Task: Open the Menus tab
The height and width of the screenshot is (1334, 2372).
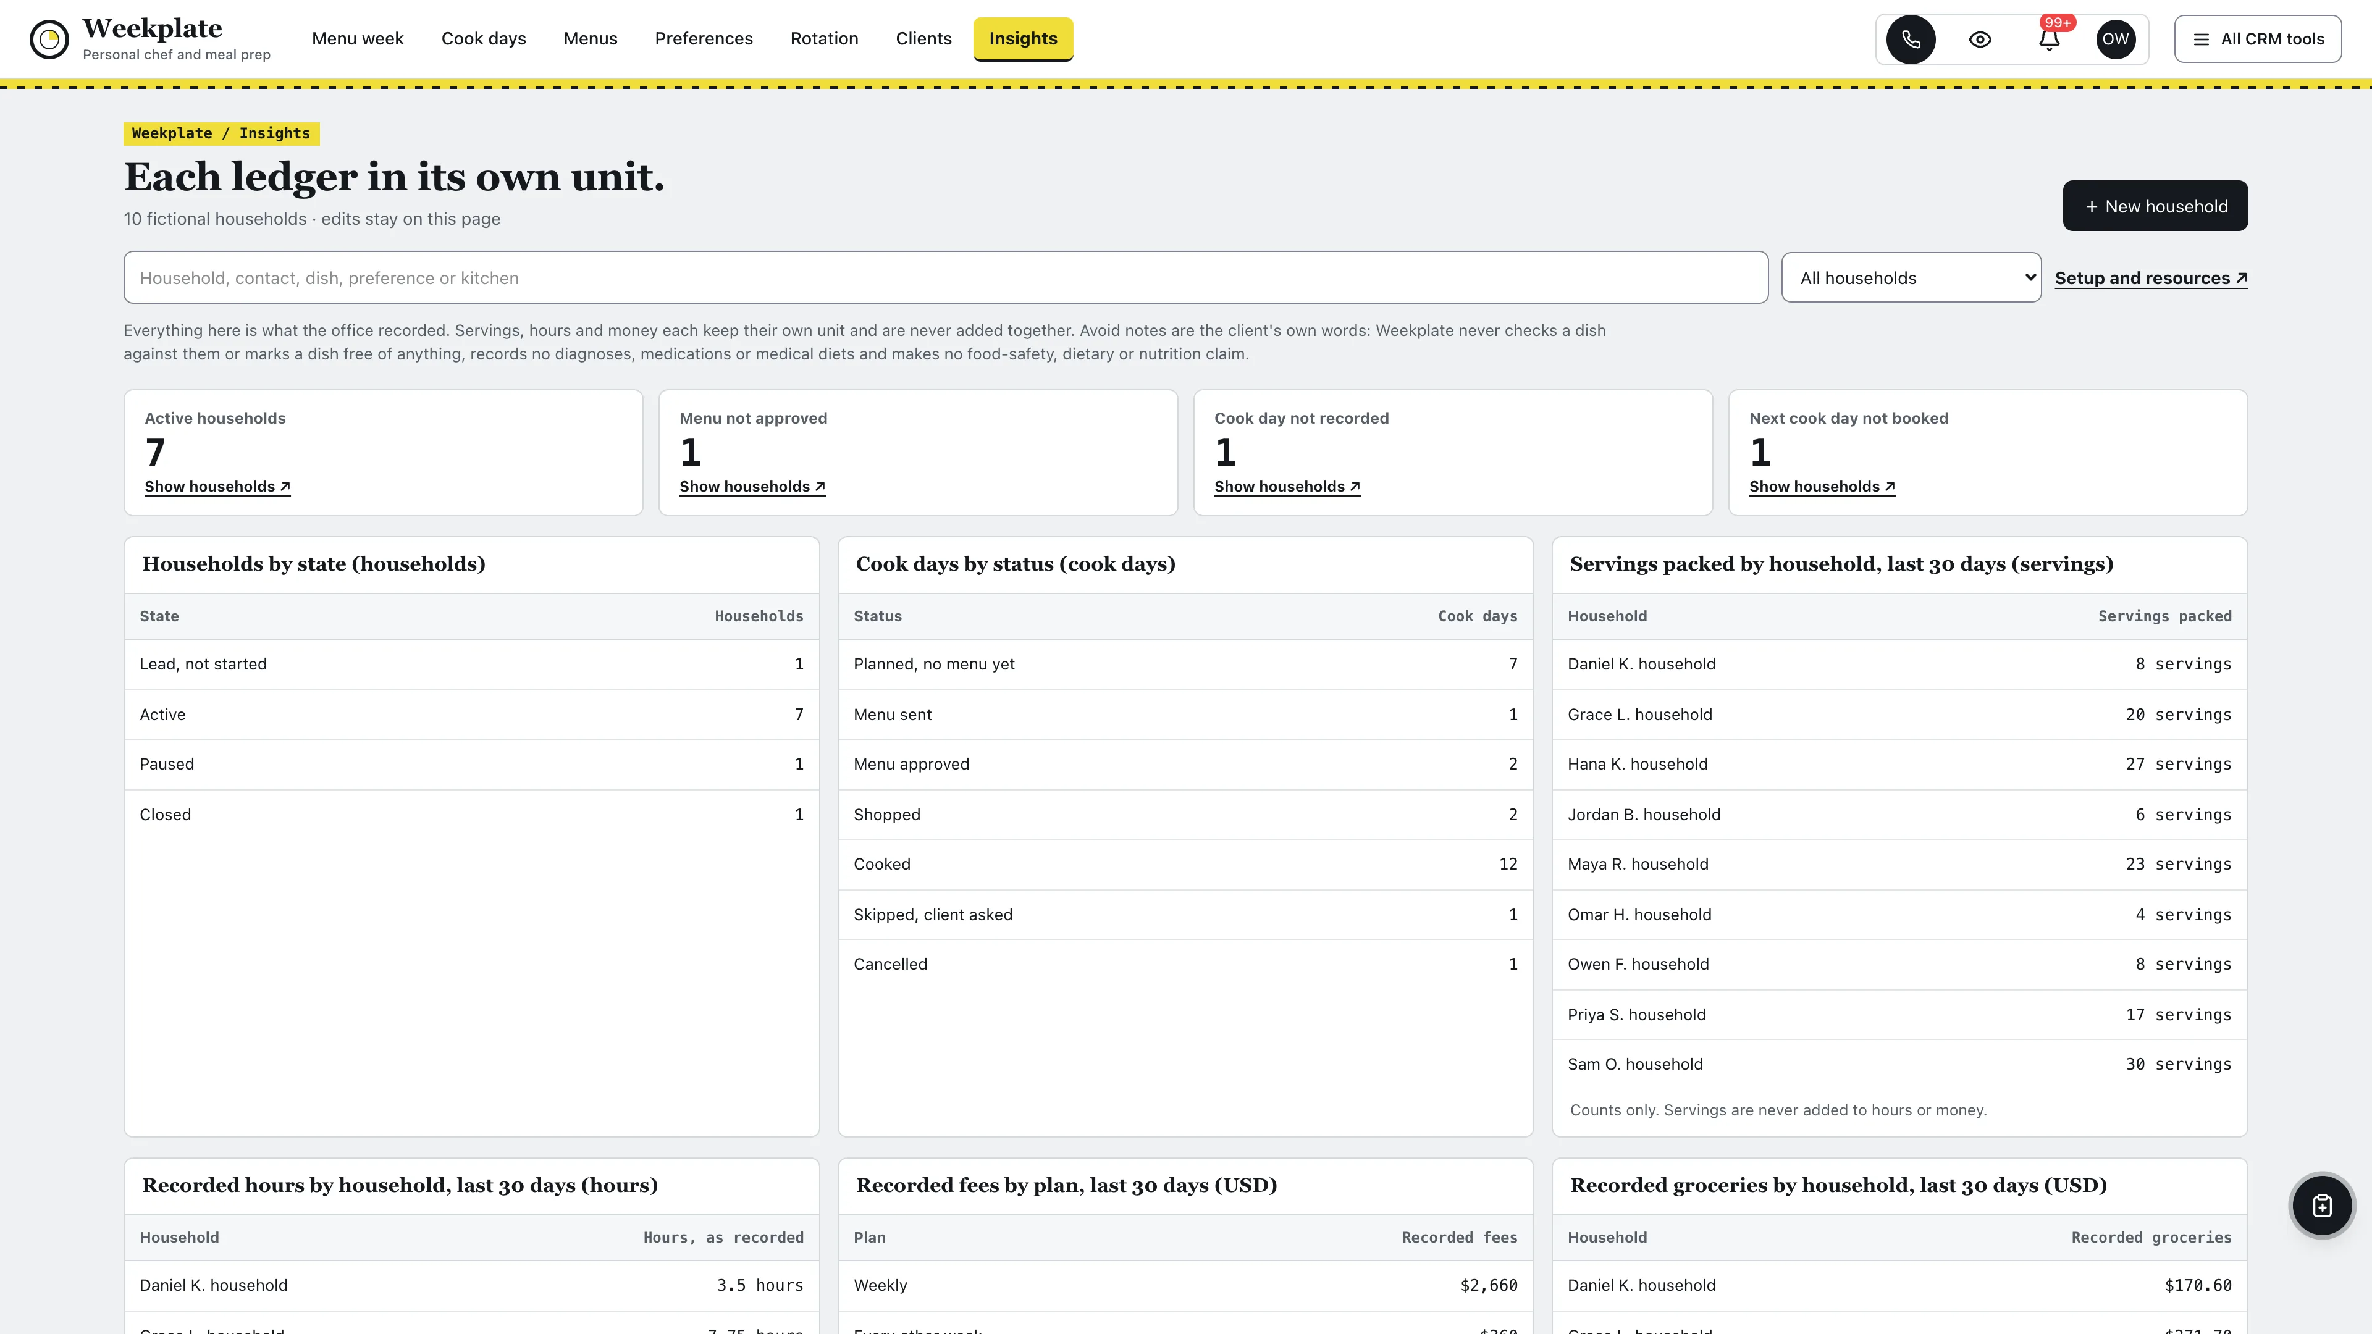Action: [x=591, y=39]
